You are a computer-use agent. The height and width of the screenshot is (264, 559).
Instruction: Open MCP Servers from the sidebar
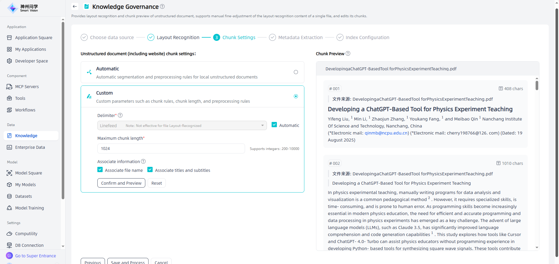tap(27, 87)
